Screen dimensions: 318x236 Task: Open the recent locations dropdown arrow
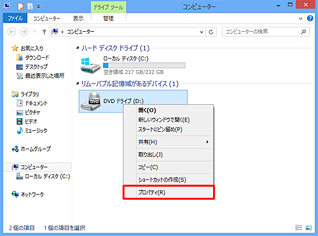(34, 32)
